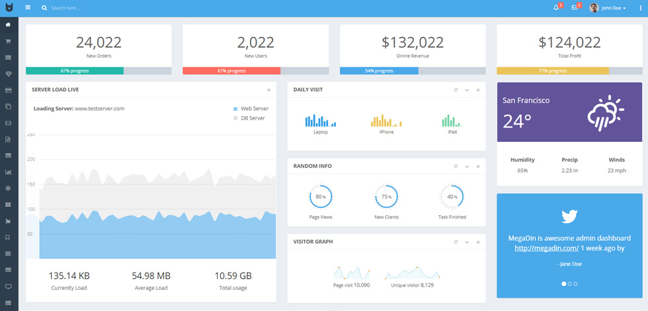
Task: Open the Home icon in the sidebar
Action: (x=8, y=24)
